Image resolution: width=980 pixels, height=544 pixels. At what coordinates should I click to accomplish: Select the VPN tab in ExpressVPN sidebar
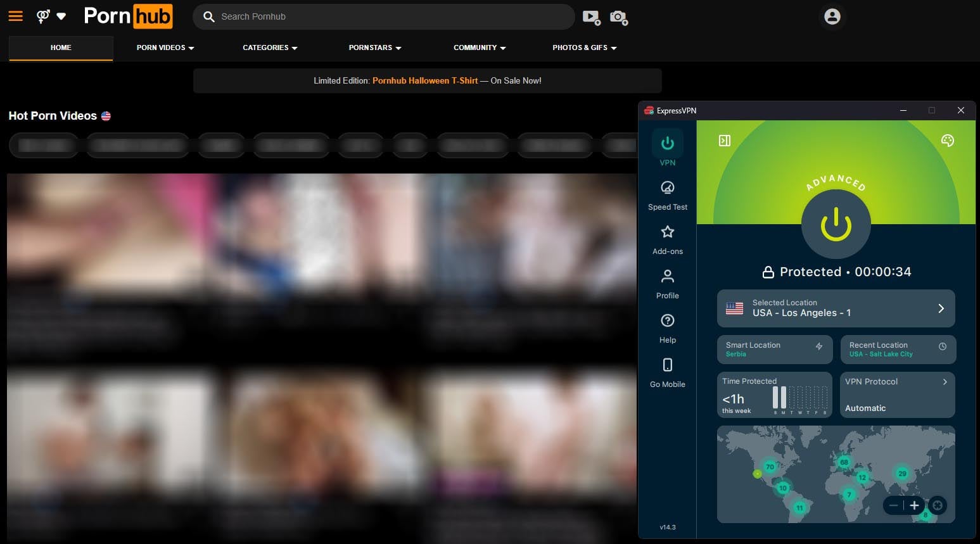668,149
